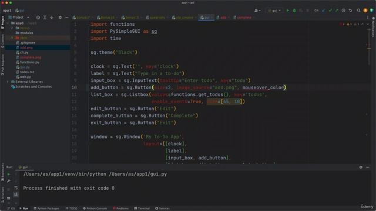Open the Notifications side tool button
Image resolution: width=376 pixels, height=211 pixels.
[x=373, y=27]
